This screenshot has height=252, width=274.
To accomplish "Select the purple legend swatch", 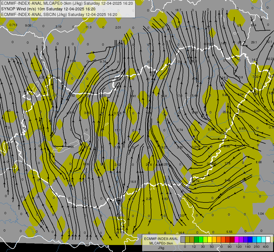I will [x=241, y=239].
